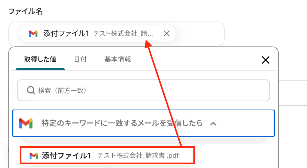Close the 取得した値 dropdown panel
Screen dimensions: 307x168
click(x=266, y=60)
